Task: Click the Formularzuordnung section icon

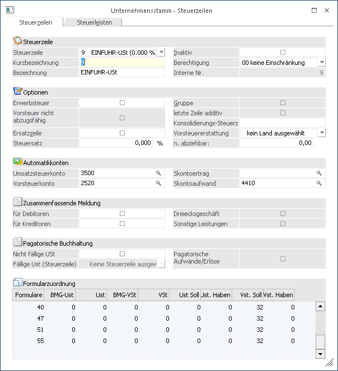Action: [17, 283]
